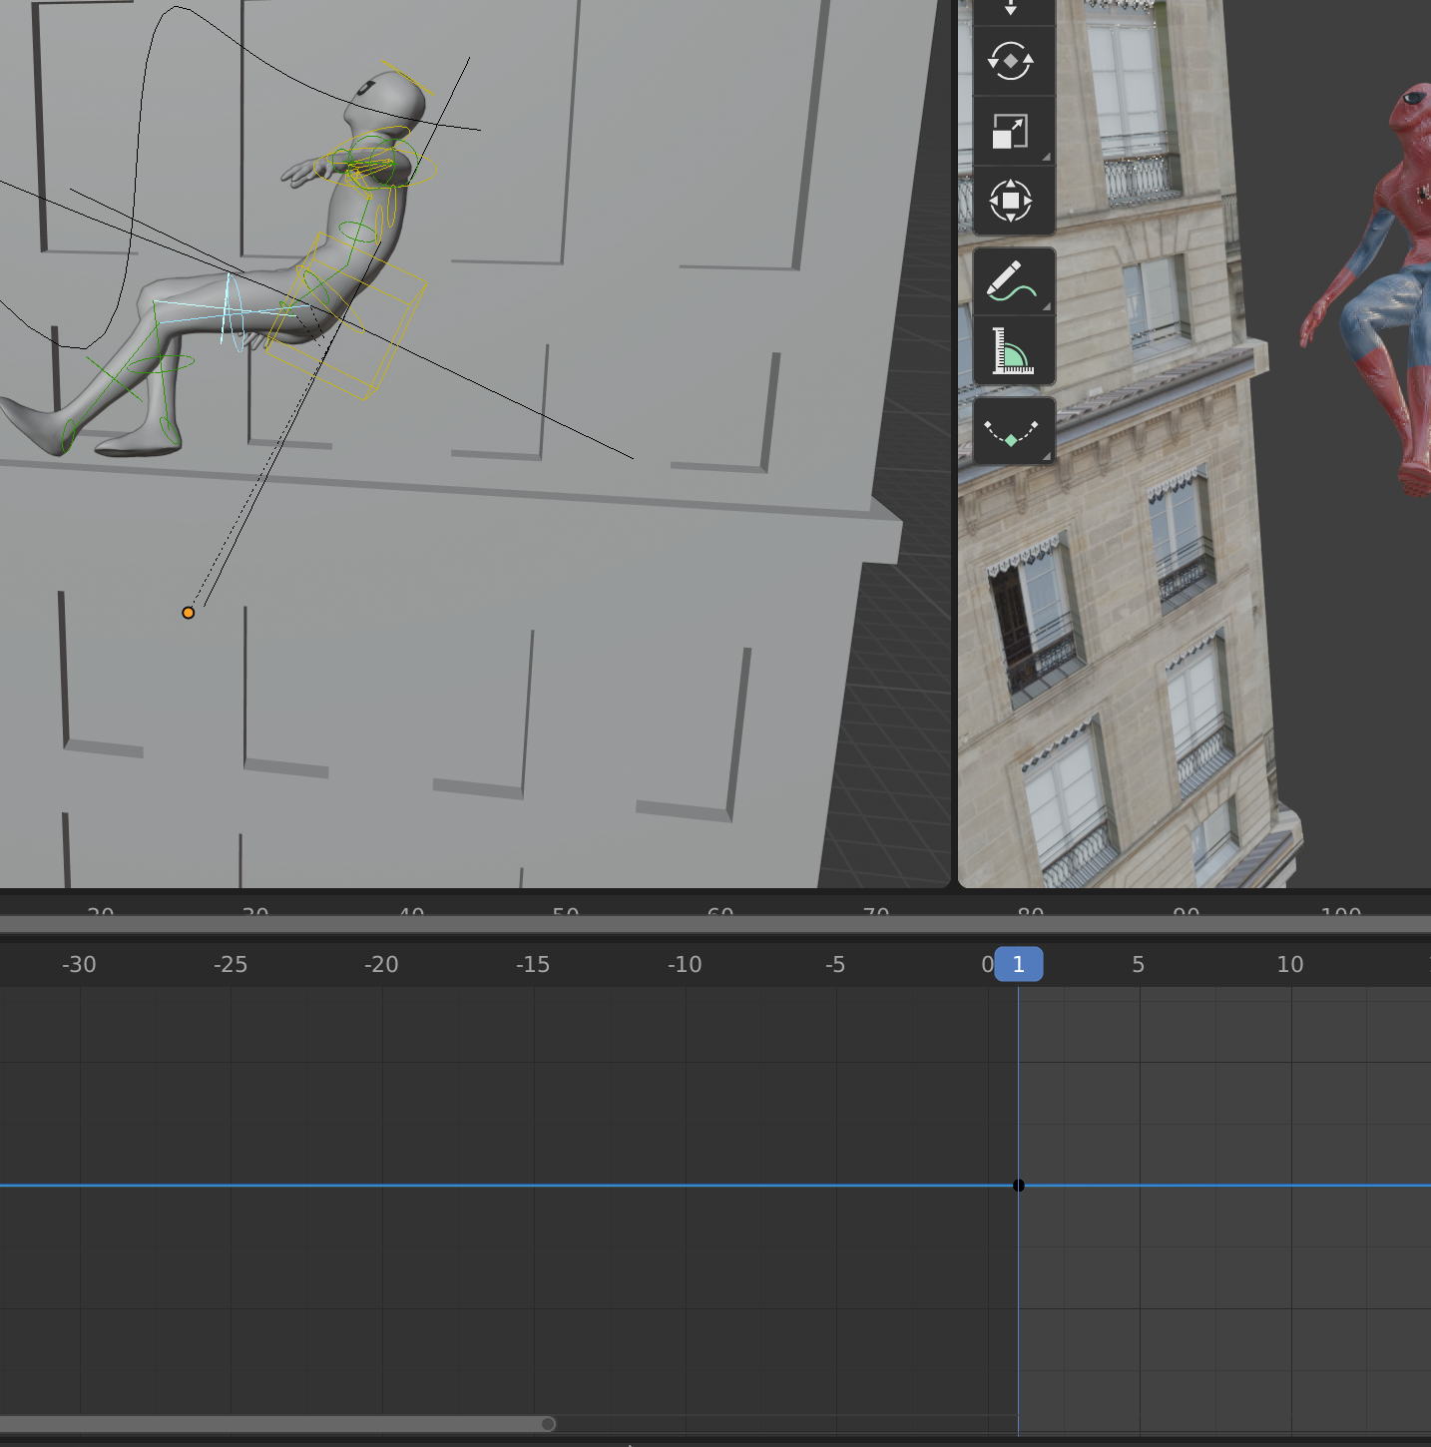1431x1447 pixels.
Task: Select the black keyframe point on the curve
Action: 1018,1186
